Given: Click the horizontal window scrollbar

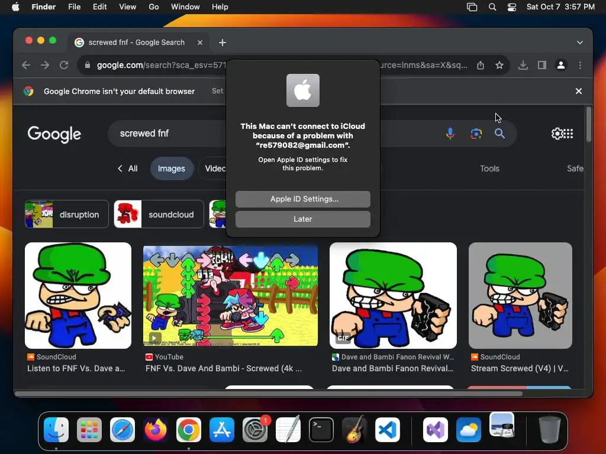Looking at the screenshot, I should pos(269,394).
